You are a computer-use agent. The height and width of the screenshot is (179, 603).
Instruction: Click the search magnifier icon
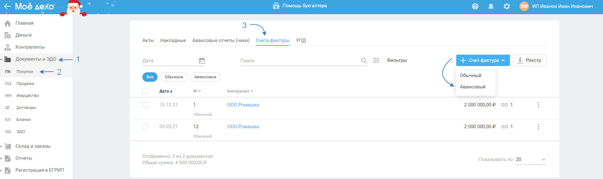pos(364,61)
